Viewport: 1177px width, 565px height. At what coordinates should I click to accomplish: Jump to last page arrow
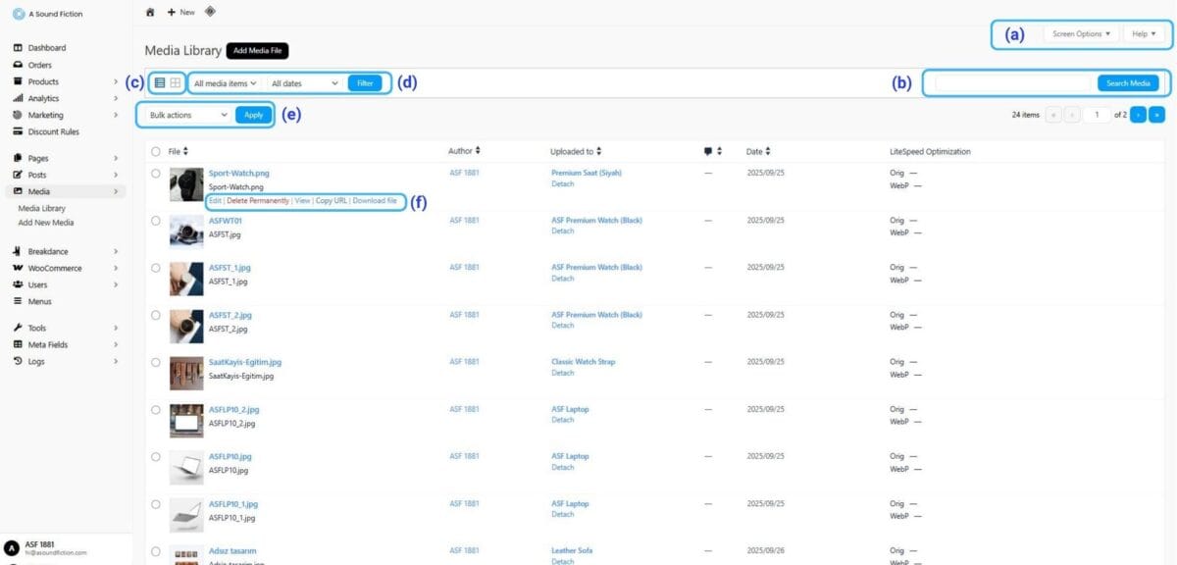[1155, 115]
